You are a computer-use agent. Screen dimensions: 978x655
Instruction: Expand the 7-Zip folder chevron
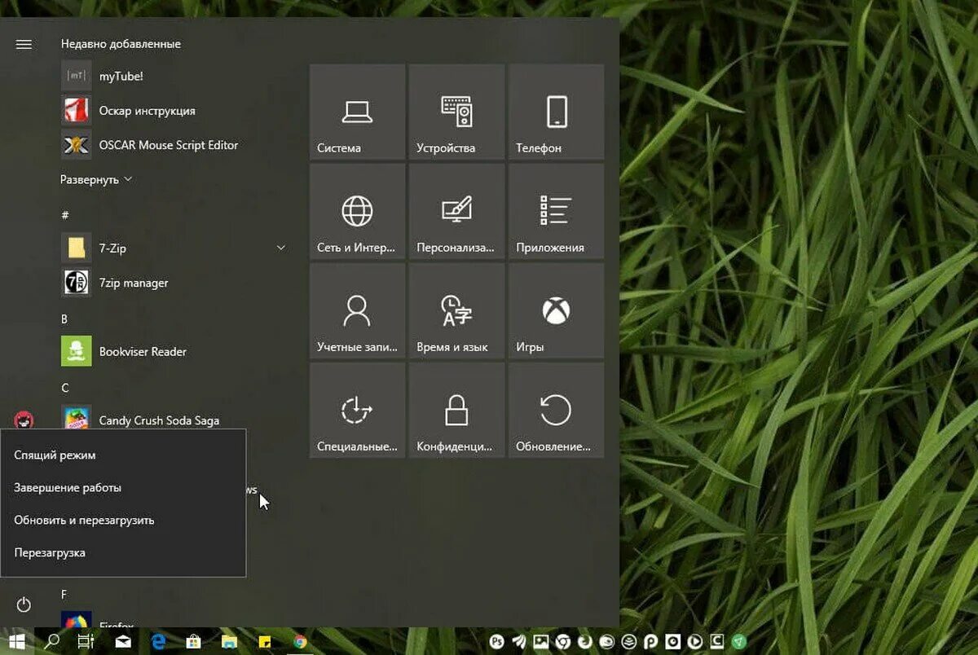click(281, 248)
